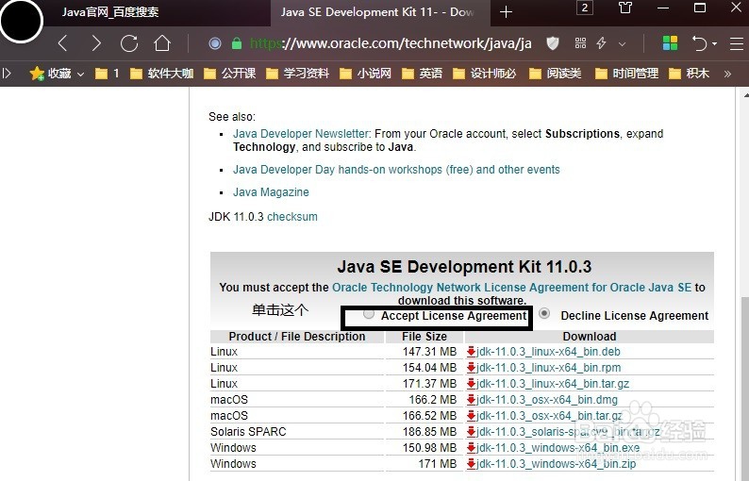749x481 pixels.
Task: Open the 小说网 bookmark folder
Action: (x=365, y=73)
